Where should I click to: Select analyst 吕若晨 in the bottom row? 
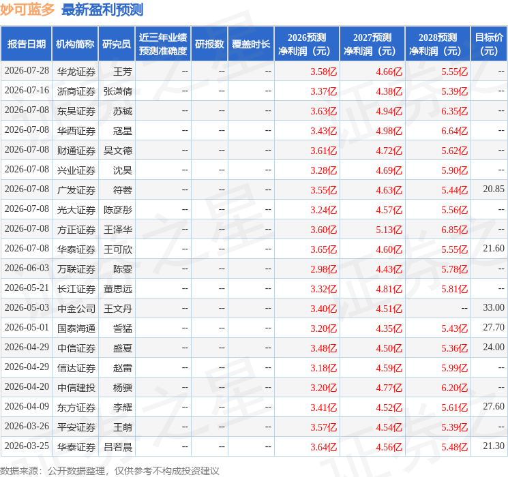(118, 447)
